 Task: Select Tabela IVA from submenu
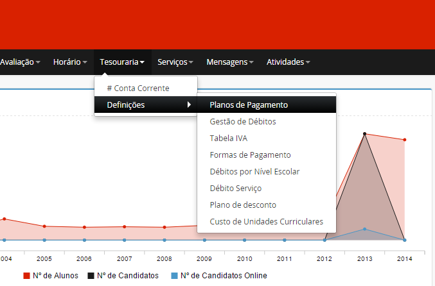(x=228, y=139)
